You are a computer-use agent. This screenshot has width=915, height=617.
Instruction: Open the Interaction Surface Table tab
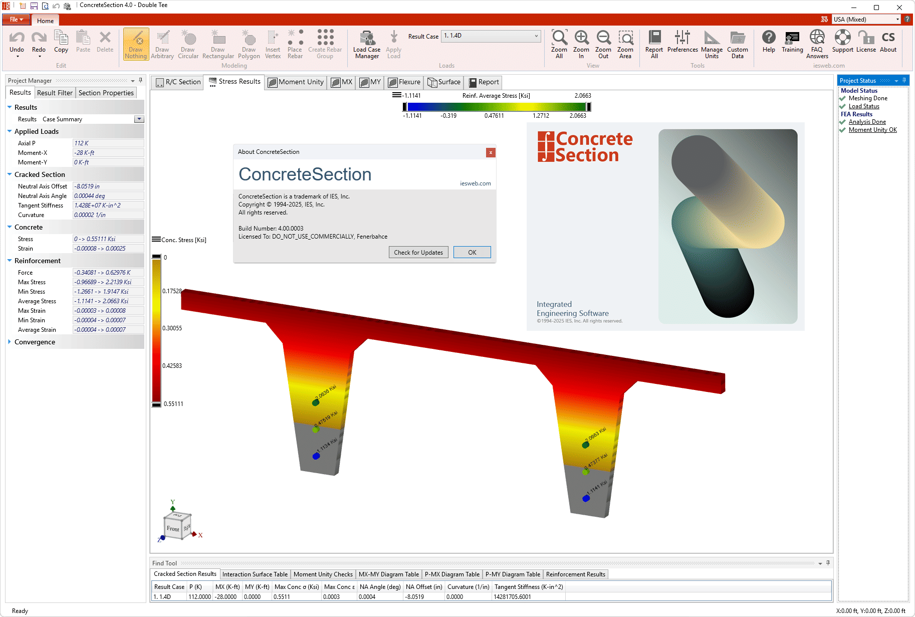click(x=255, y=574)
